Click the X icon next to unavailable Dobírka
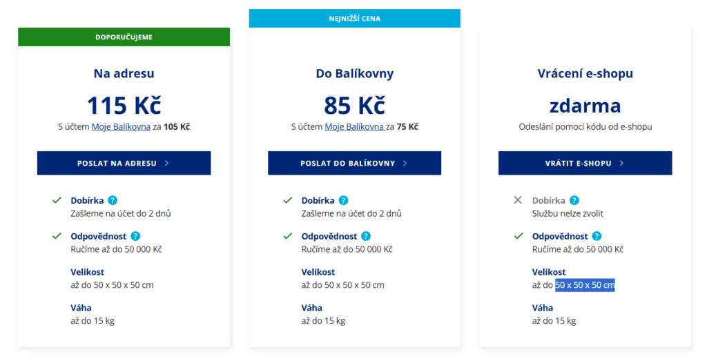Viewport: 707px width, 361px height. (x=518, y=200)
